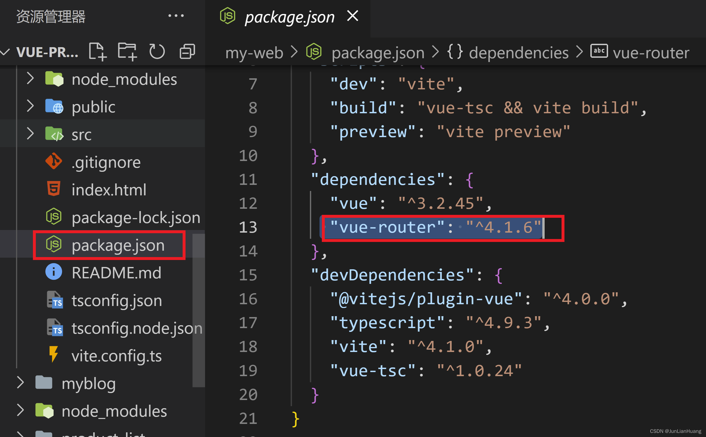Click the "vite preview" value on line 9
Screen dimensions: 706x437
click(503, 132)
